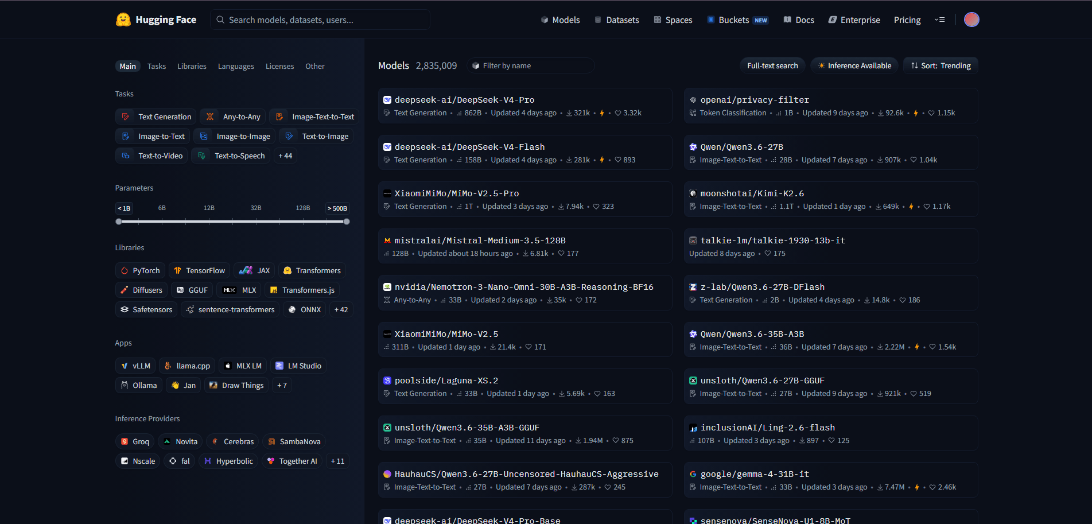Switch to the Languages filter tab
This screenshot has width=1092, height=524.
click(236, 66)
